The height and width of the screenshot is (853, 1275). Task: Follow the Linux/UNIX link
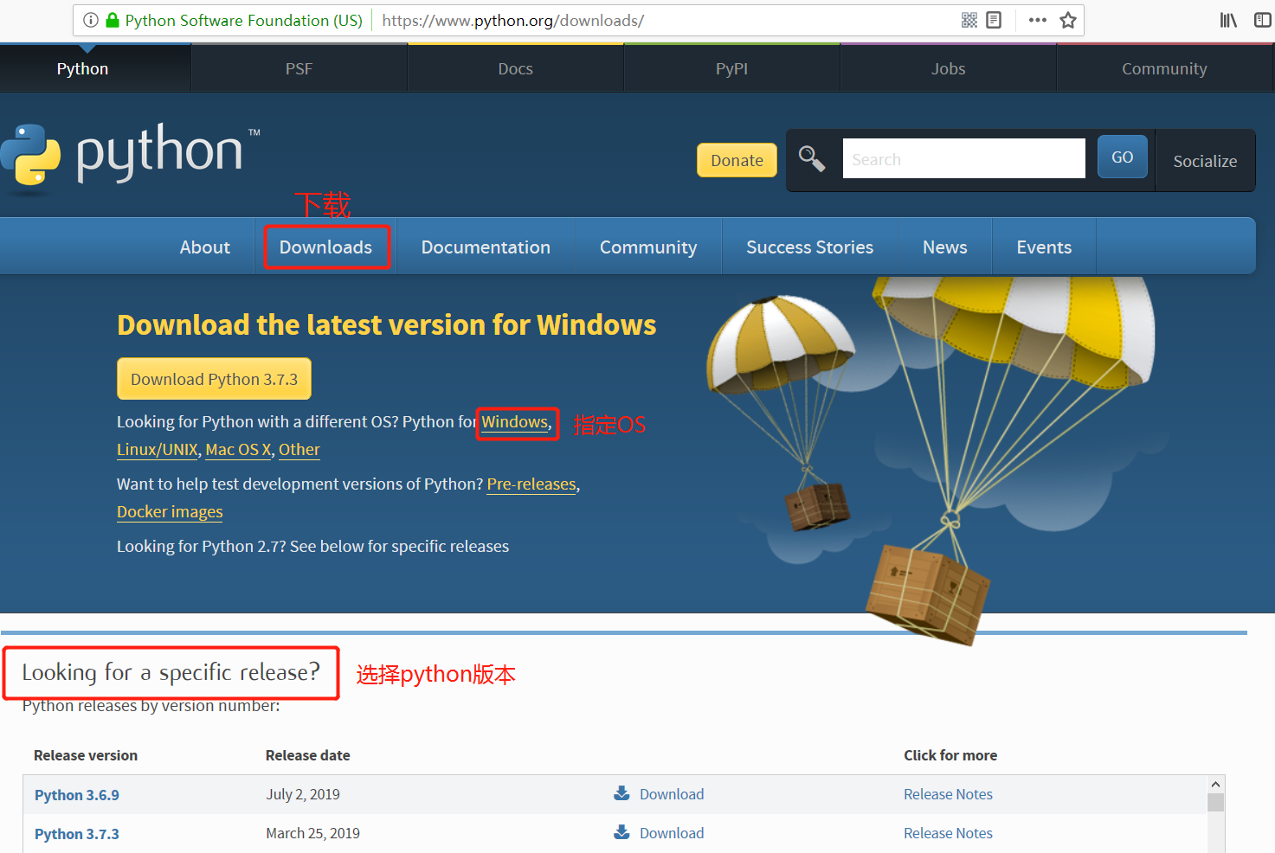click(158, 450)
